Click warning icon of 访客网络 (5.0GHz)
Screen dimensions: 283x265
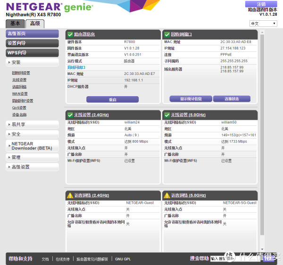[167, 195]
